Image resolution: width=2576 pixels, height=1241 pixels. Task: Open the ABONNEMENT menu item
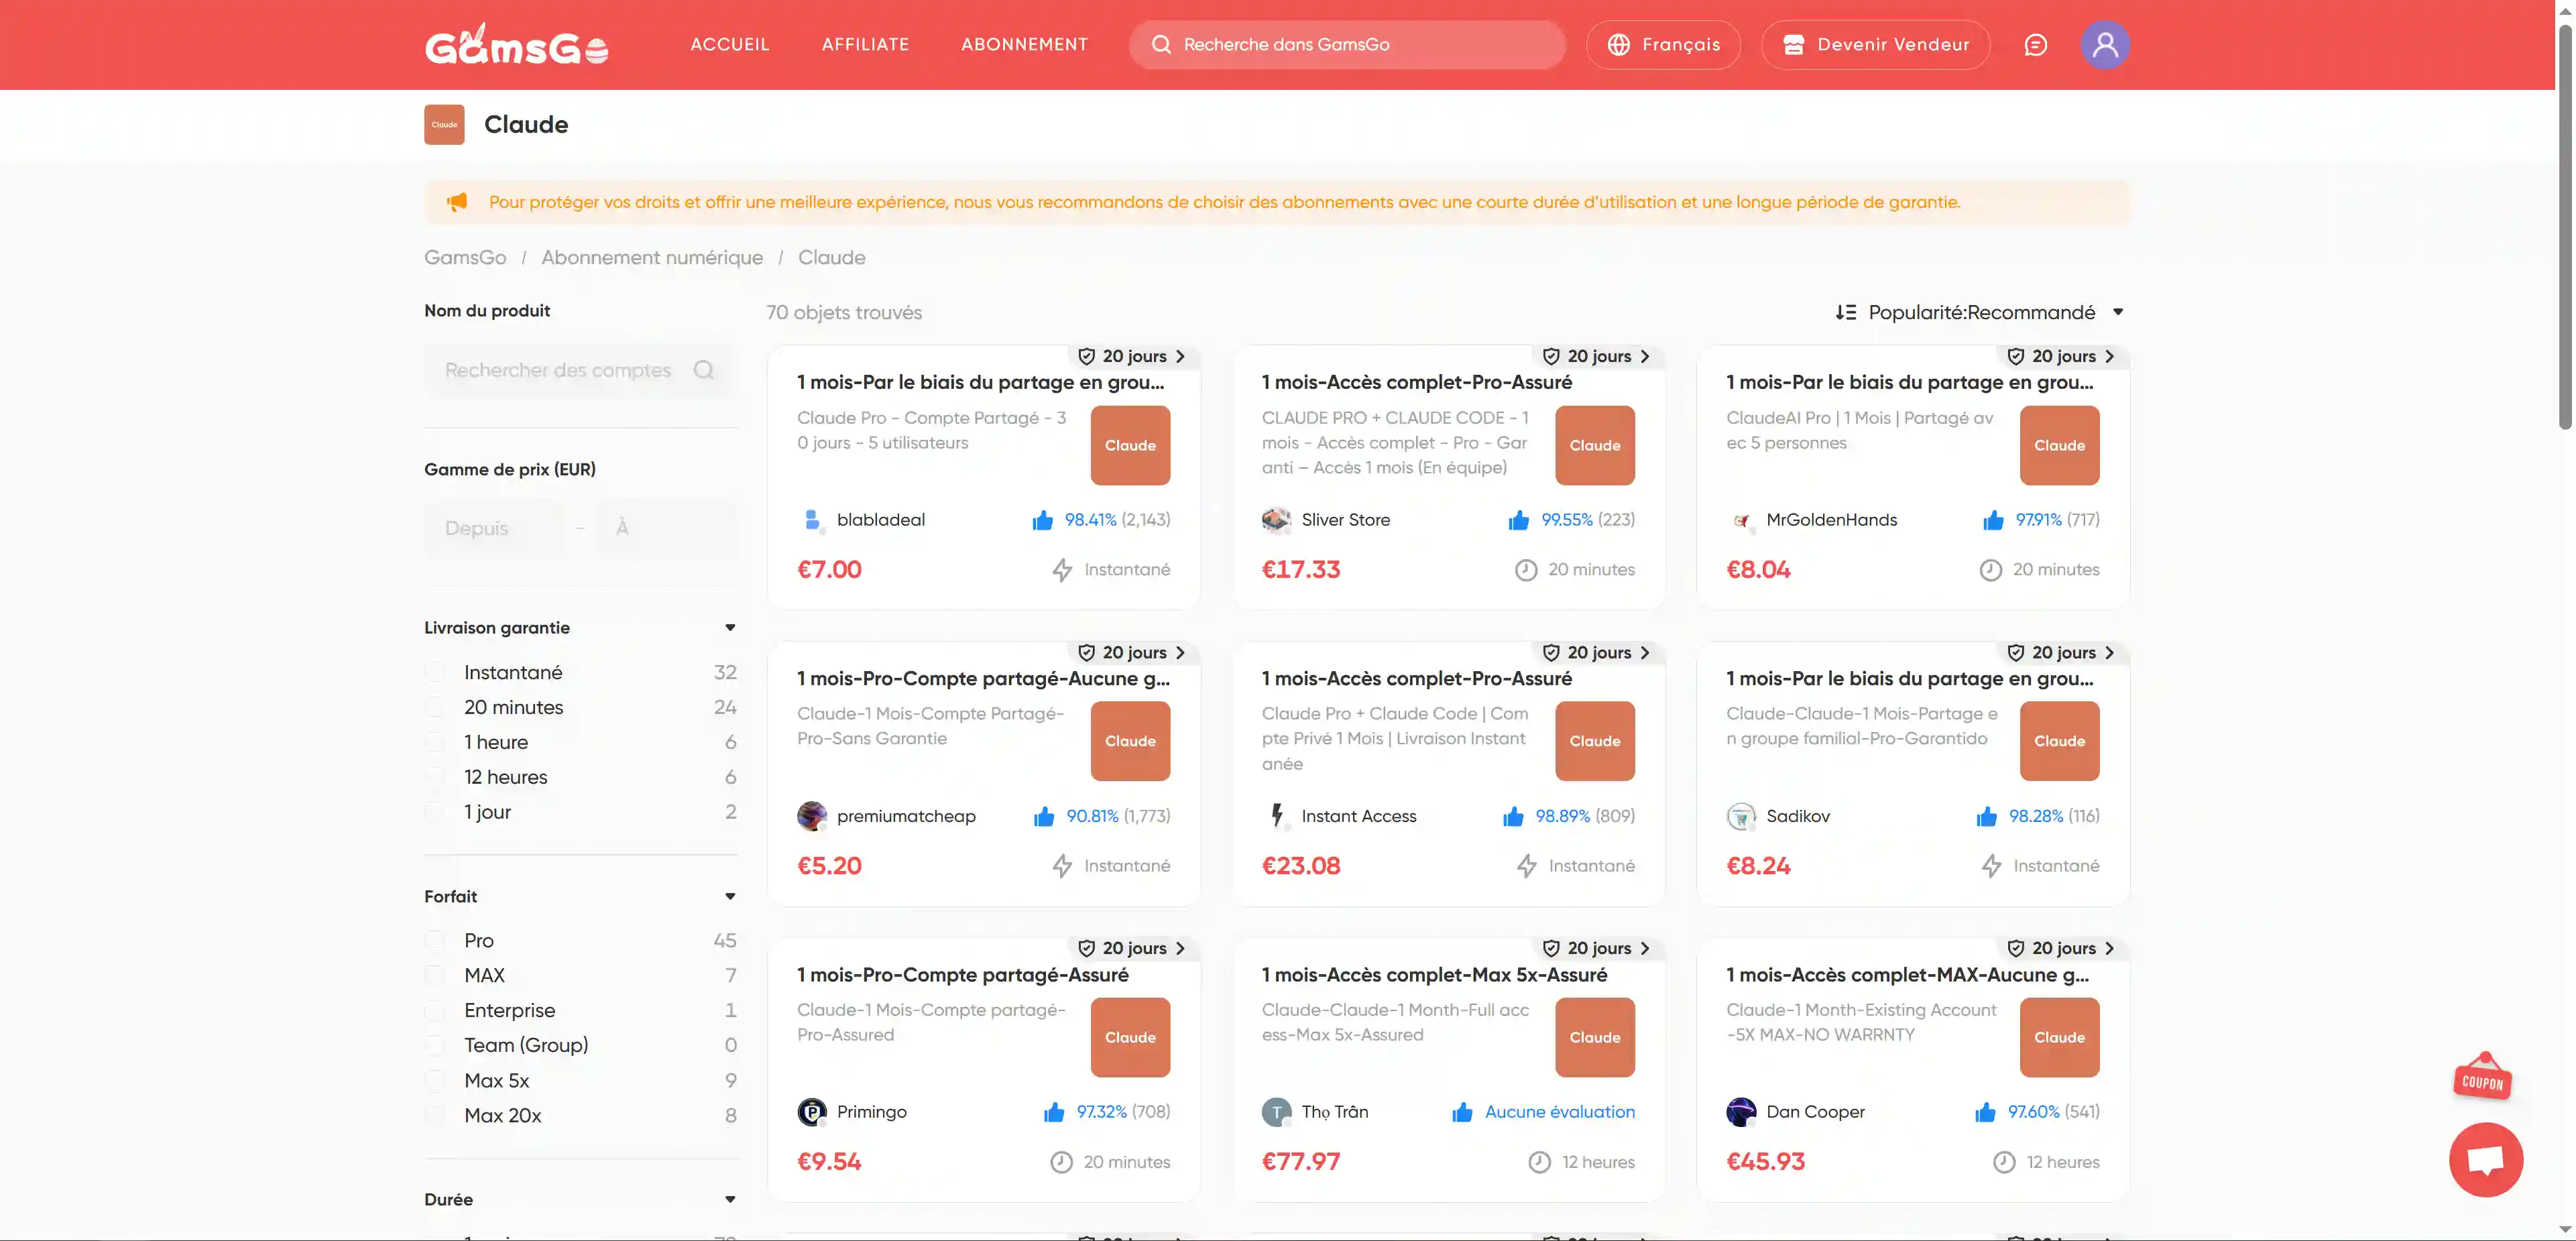click(1024, 45)
